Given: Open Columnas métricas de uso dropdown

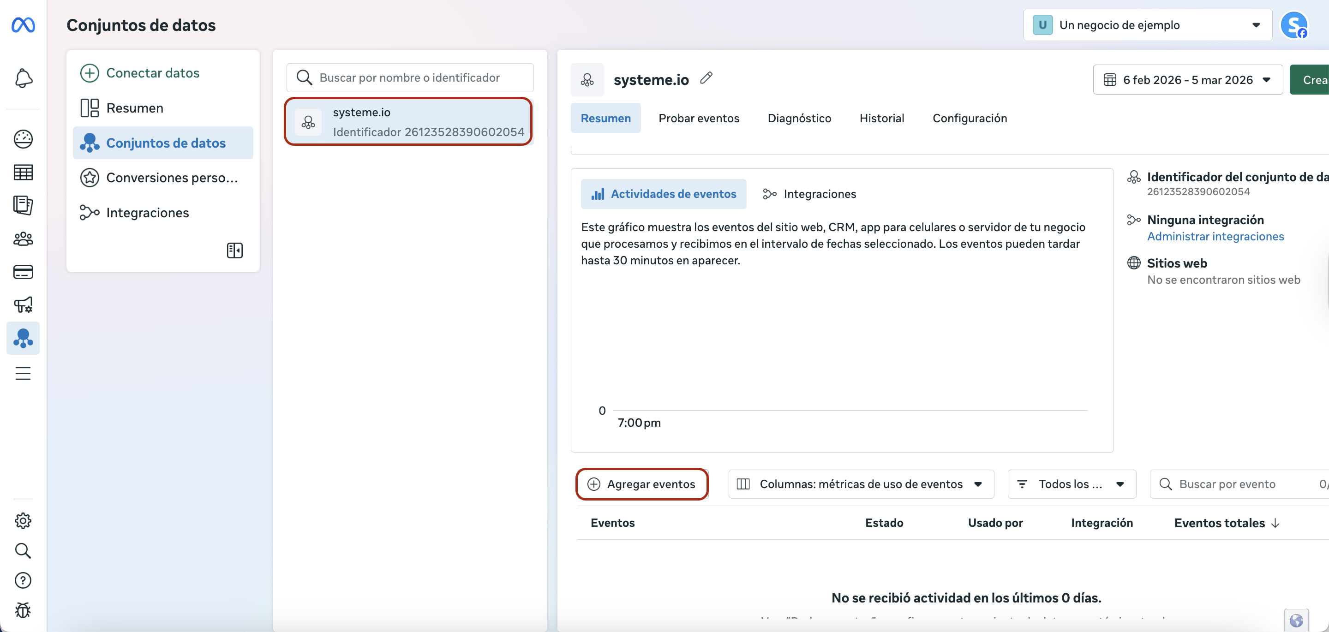Looking at the screenshot, I should [861, 484].
